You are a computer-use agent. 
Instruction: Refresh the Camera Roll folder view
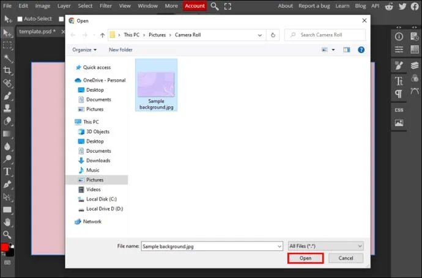pyautogui.click(x=273, y=35)
